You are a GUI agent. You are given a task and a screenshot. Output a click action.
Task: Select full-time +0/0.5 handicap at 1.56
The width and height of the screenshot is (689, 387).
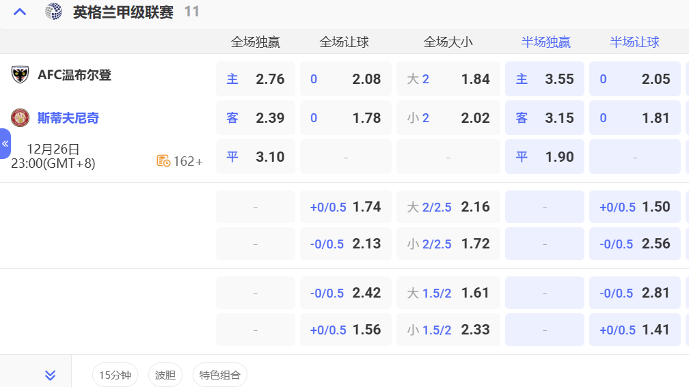click(x=345, y=330)
